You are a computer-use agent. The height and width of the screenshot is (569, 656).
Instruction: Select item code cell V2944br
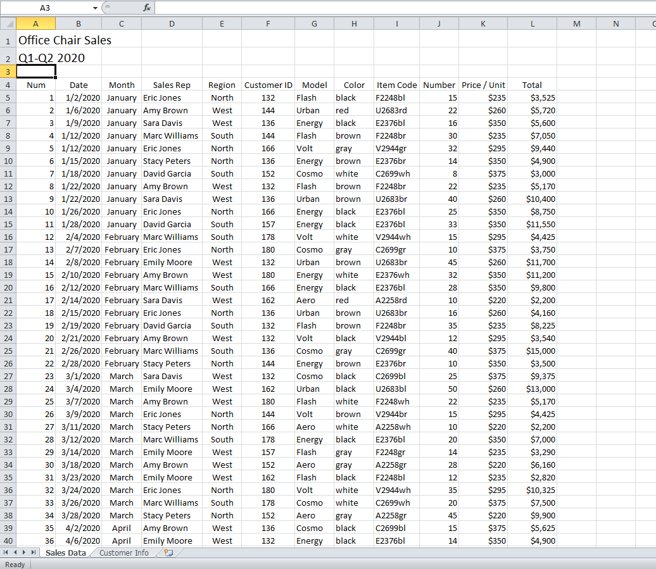click(396, 415)
